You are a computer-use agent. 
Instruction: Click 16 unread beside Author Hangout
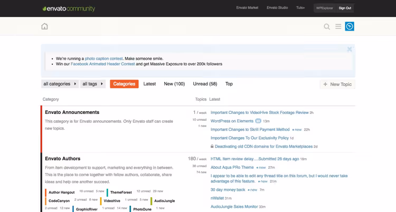pos(87,191)
